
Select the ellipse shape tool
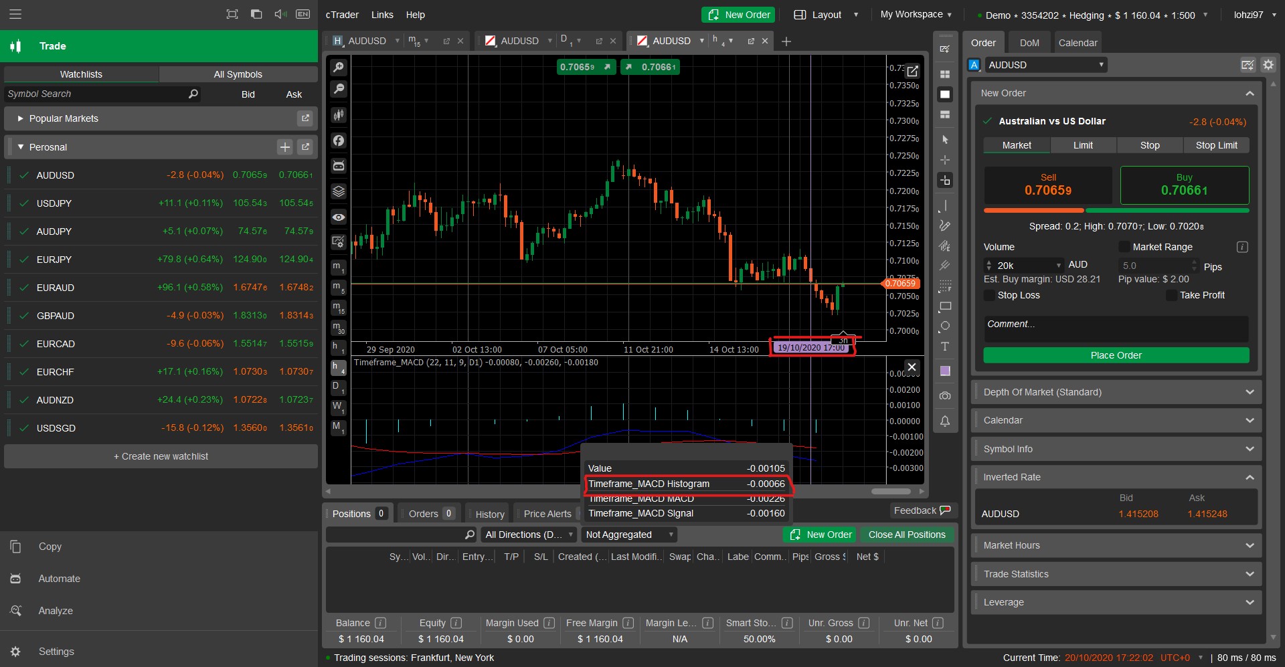(x=945, y=326)
